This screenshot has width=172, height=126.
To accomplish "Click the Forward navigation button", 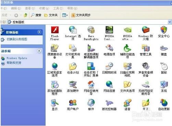I will click(16, 15).
